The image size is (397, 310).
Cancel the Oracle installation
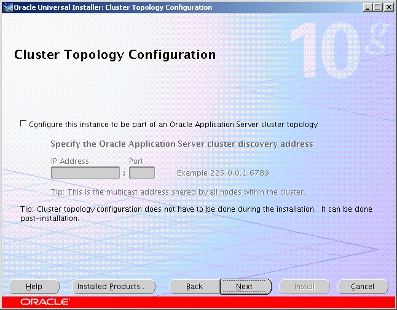click(x=363, y=287)
